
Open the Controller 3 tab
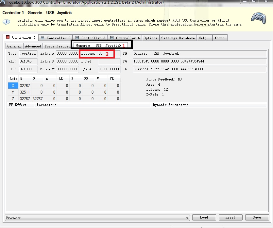(x=90, y=38)
